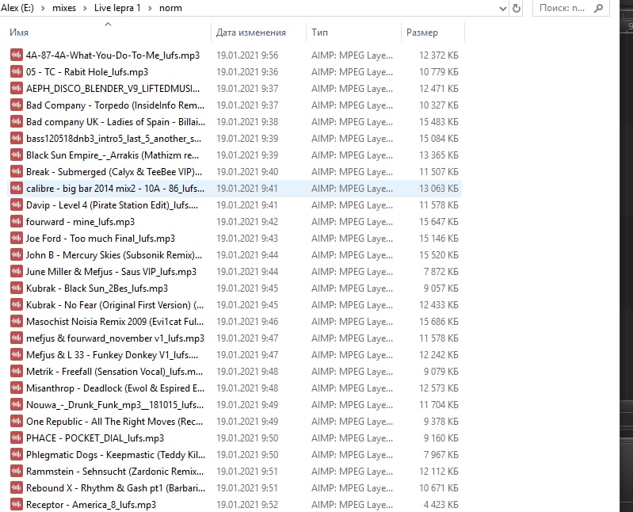The image size is (633, 512).
Task: Click file icon of mefjus & fourward_november
Action: coord(17,338)
